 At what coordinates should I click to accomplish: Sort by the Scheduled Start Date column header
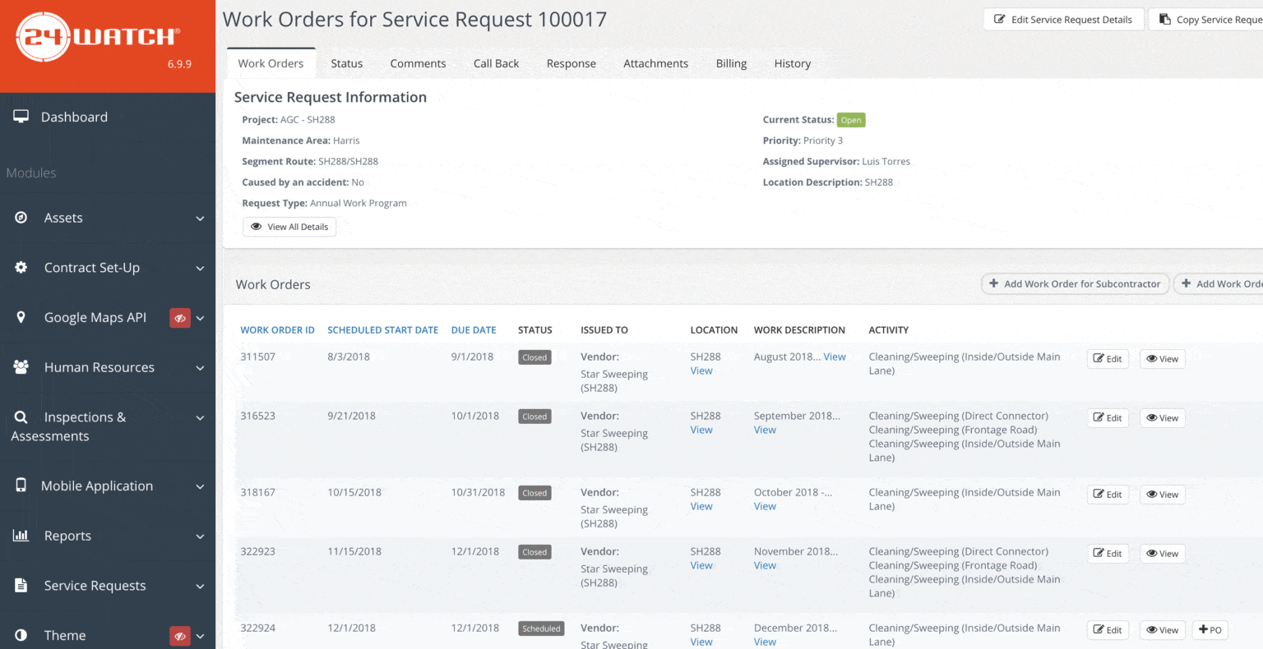(x=382, y=329)
